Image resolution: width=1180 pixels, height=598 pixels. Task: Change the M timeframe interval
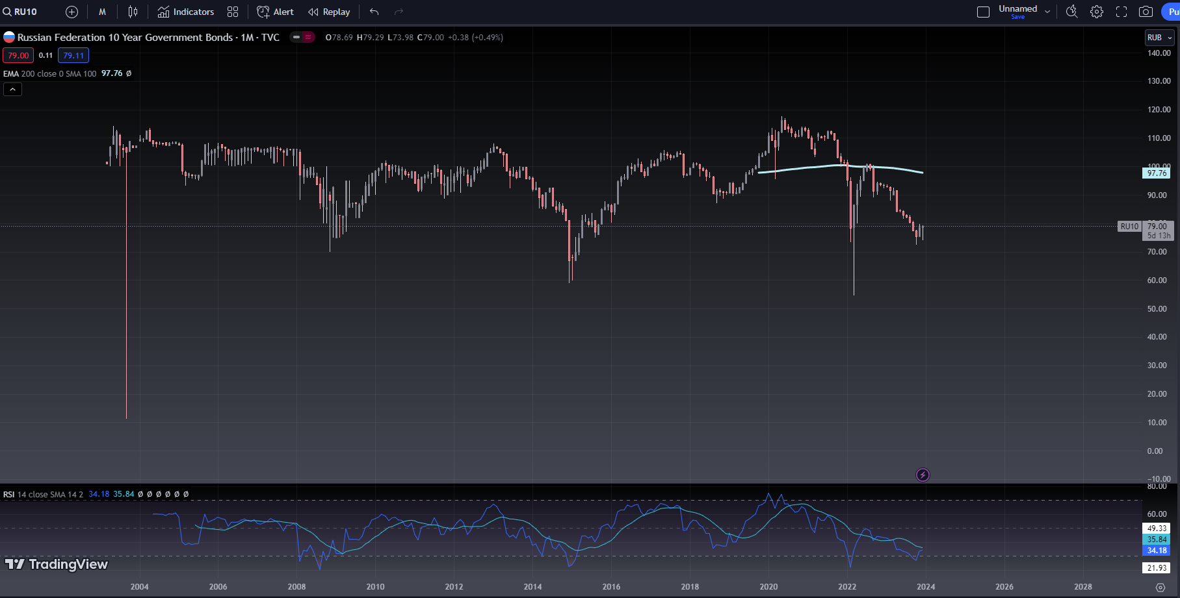click(x=102, y=12)
